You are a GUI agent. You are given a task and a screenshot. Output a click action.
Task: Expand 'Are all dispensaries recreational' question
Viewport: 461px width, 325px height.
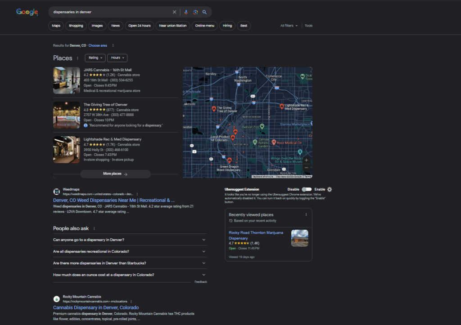(x=130, y=252)
